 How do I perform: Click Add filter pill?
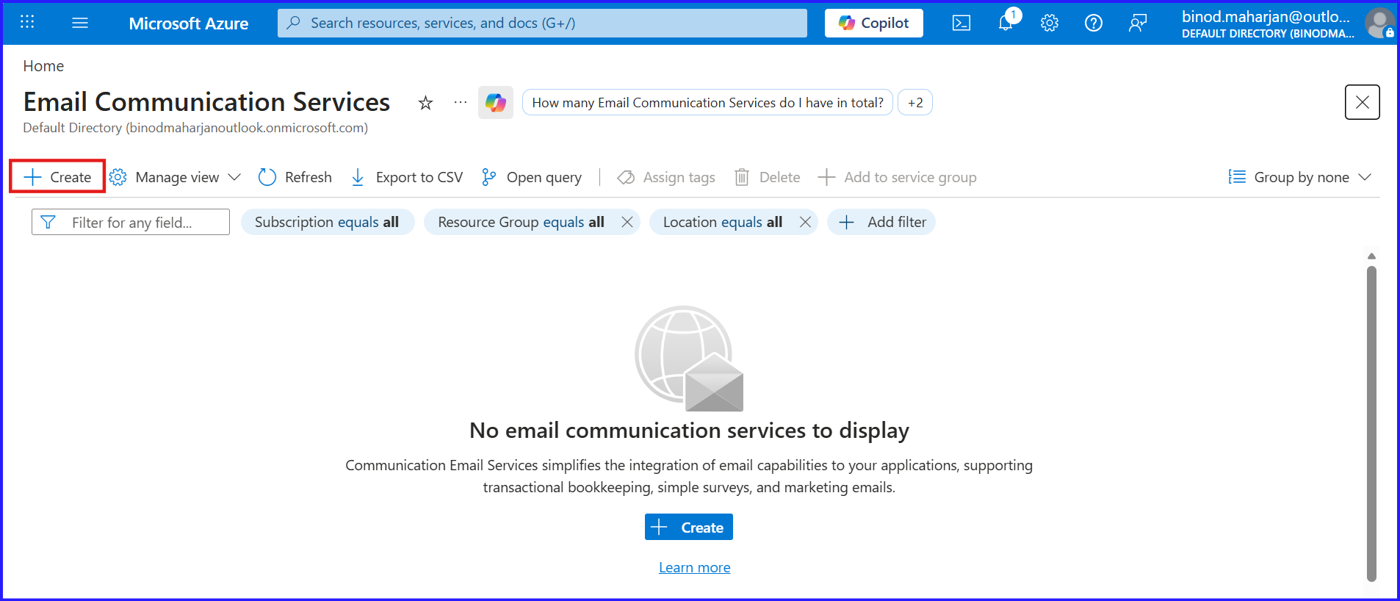pyautogui.click(x=881, y=222)
